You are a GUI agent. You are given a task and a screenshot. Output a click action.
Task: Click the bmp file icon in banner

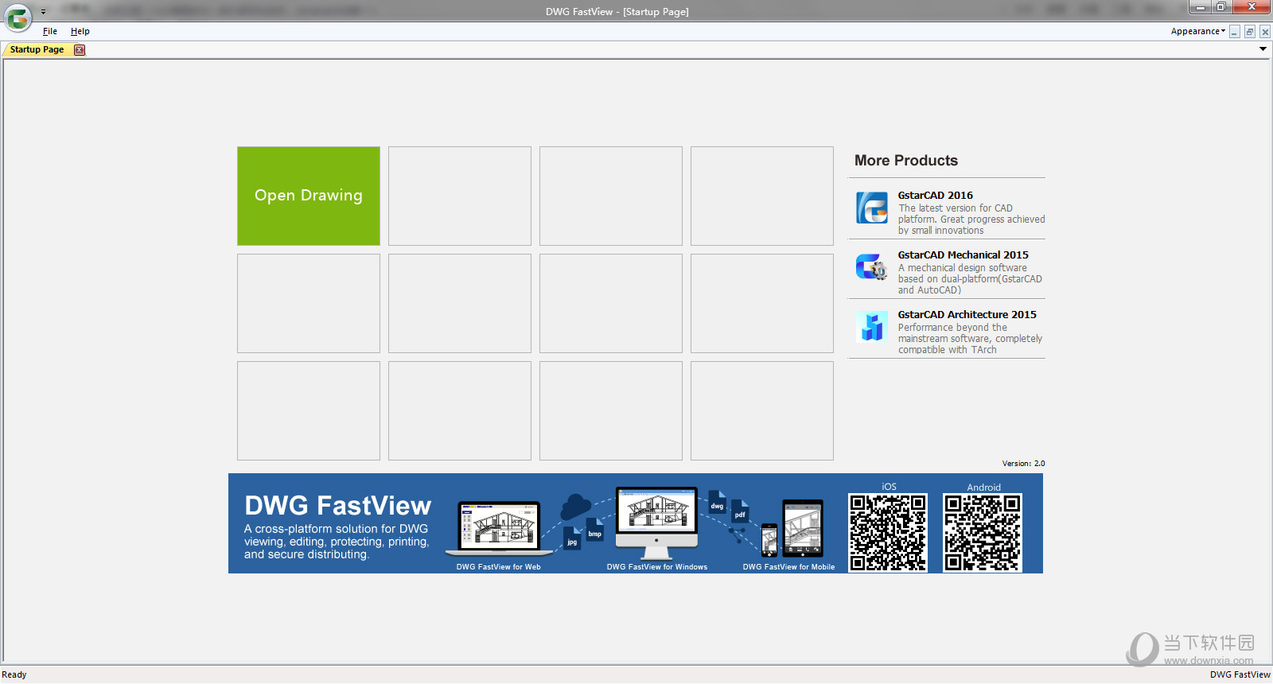(594, 530)
